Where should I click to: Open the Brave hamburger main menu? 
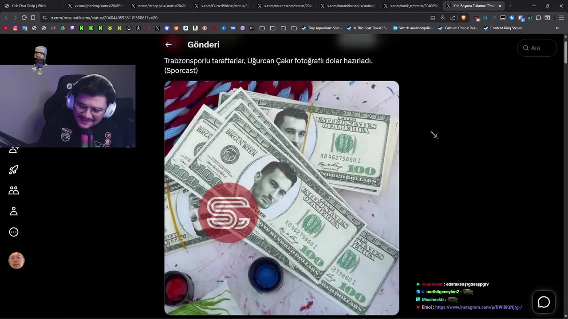(561, 18)
